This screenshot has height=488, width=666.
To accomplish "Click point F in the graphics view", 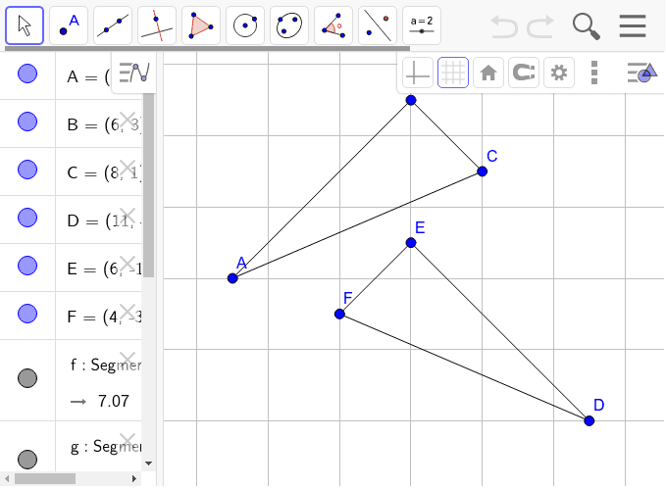I will 339,314.
